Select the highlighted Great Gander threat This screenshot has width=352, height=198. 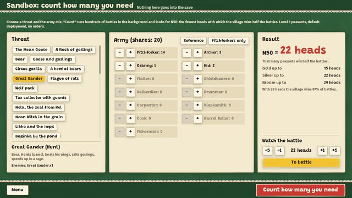29,79
